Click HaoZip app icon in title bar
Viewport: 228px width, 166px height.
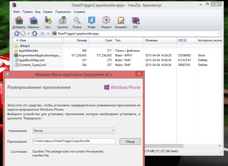pyautogui.click(x=14, y=5)
